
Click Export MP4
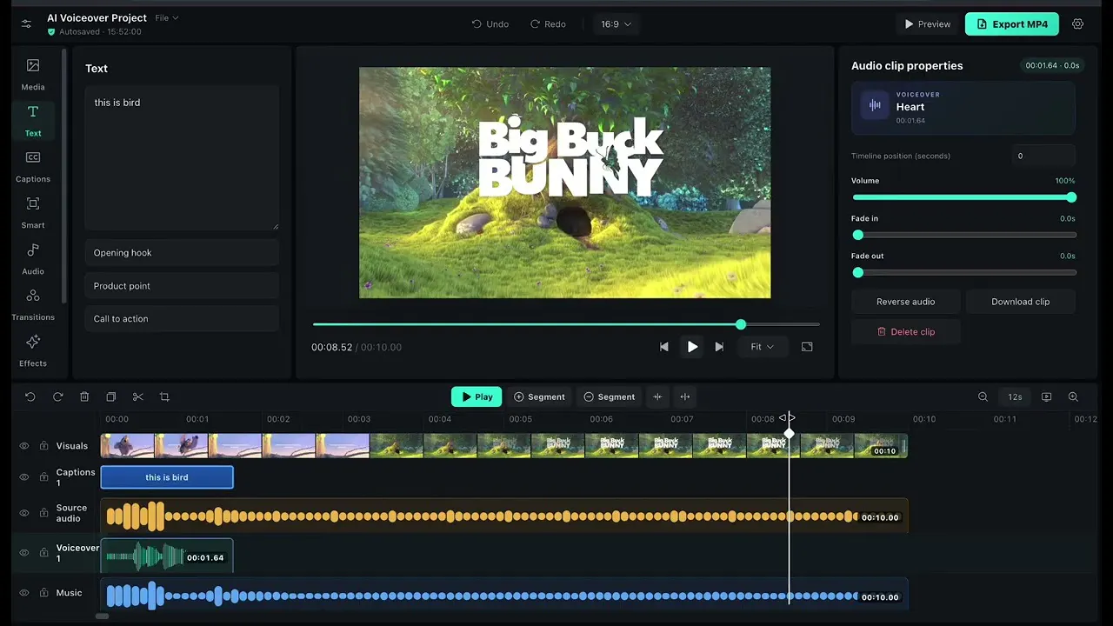tap(1011, 24)
